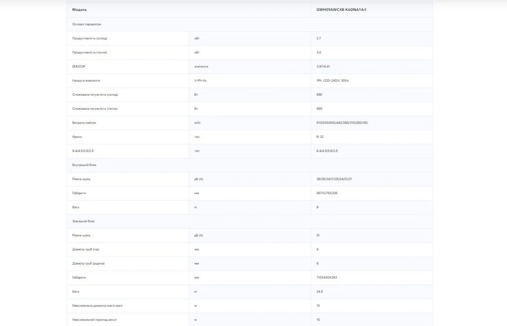Click the "EER/COP" row label
507x326 pixels.
pyautogui.click(x=79, y=66)
